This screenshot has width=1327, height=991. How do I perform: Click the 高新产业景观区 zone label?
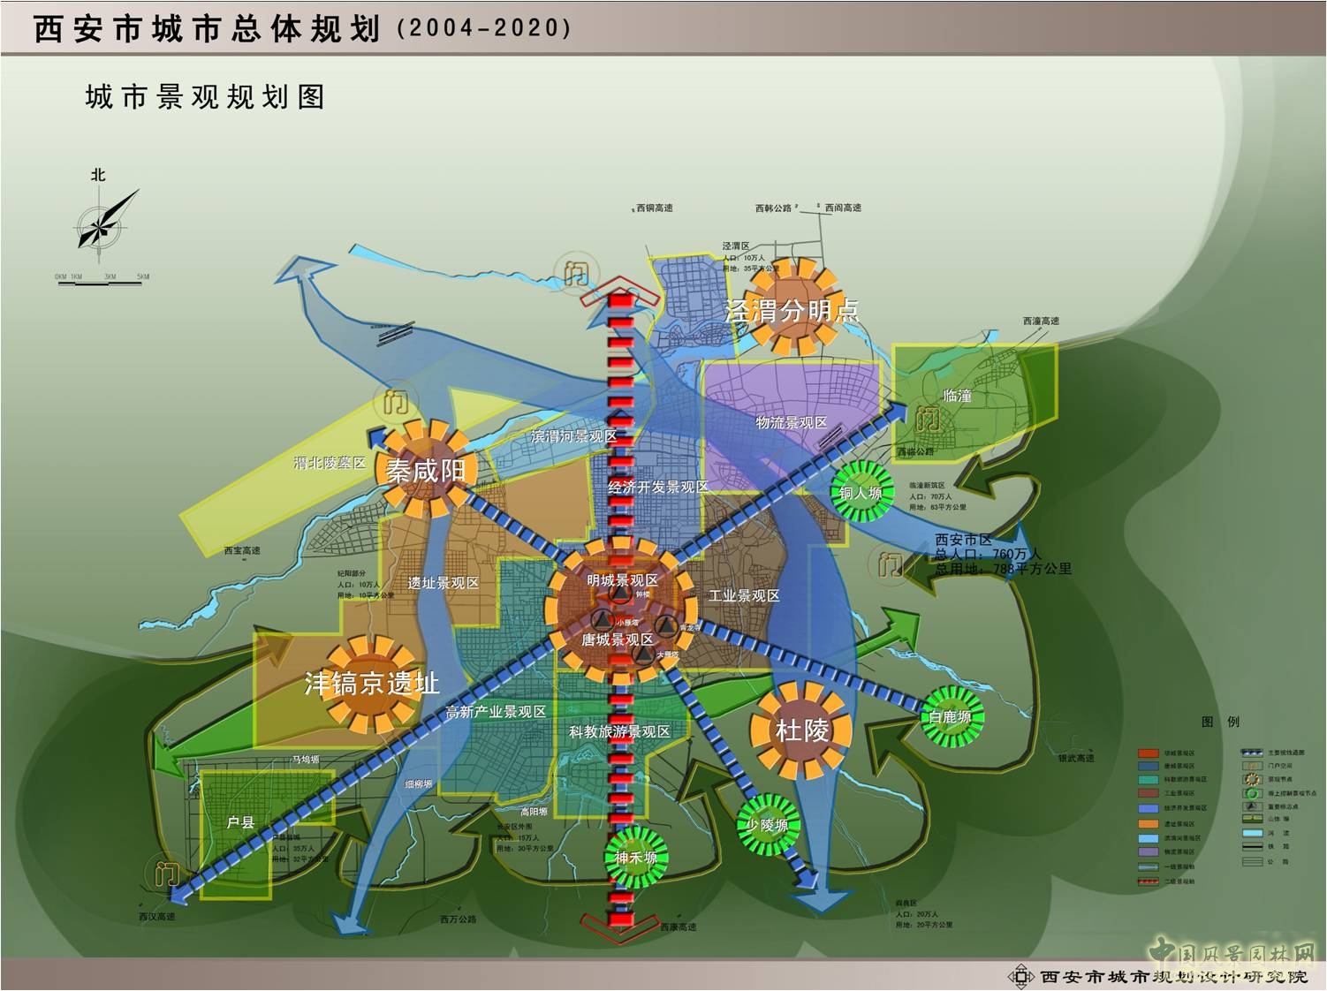click(x=495, y=711)
